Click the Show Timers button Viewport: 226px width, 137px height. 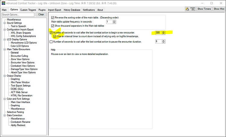(x=204, y=9)
